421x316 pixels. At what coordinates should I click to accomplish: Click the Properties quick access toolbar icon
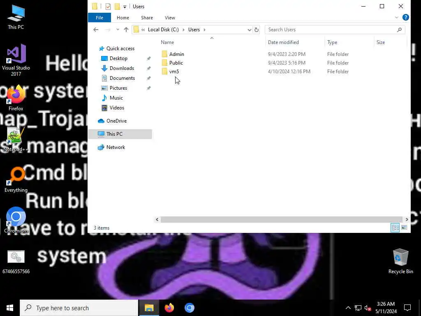[x=108, y=7]
